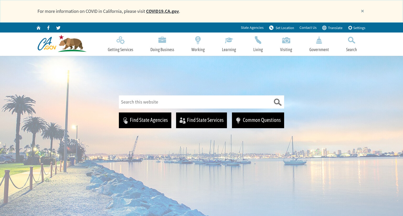
Task: Open the COVID19.CA.gov link
Action: [162, 11]
